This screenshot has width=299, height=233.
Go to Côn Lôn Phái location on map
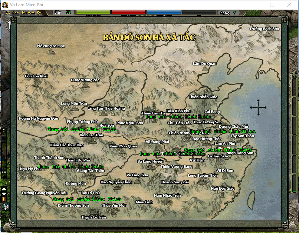(x=36, y=76)
